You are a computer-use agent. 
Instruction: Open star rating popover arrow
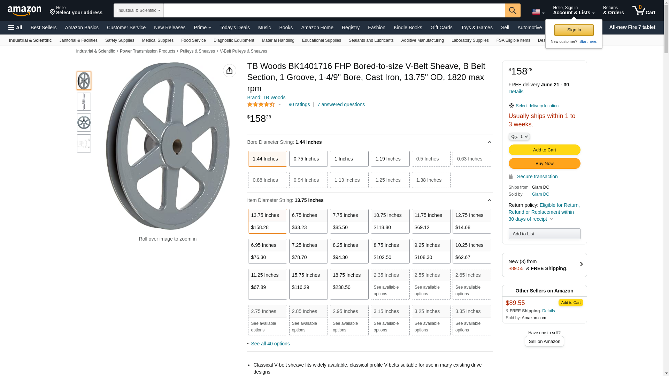point(279,104)
